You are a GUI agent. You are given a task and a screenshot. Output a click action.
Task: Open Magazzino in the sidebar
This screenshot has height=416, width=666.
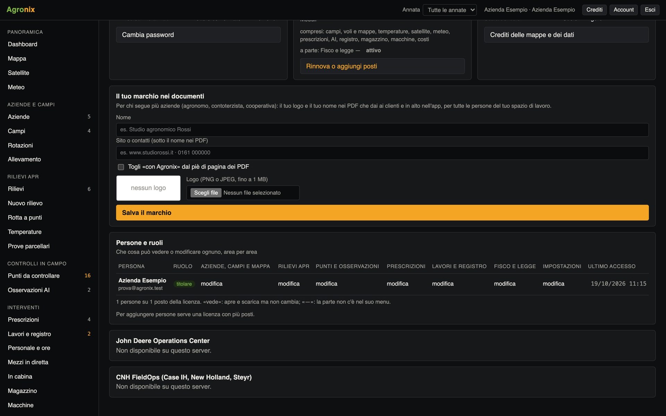point(49,391)
